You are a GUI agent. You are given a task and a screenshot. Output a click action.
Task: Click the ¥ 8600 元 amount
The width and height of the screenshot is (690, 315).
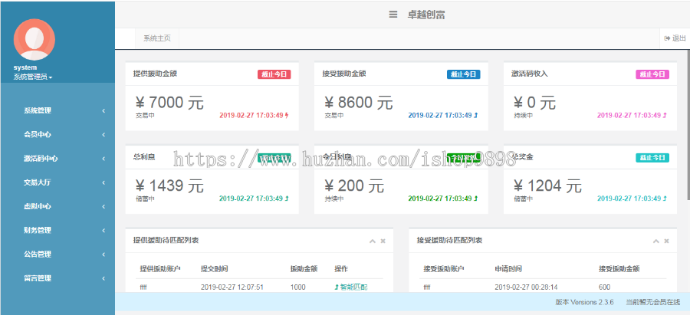[358, 103]
